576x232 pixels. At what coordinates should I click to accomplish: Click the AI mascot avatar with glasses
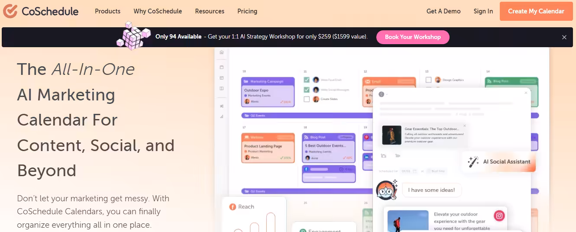tap(386, 190)
